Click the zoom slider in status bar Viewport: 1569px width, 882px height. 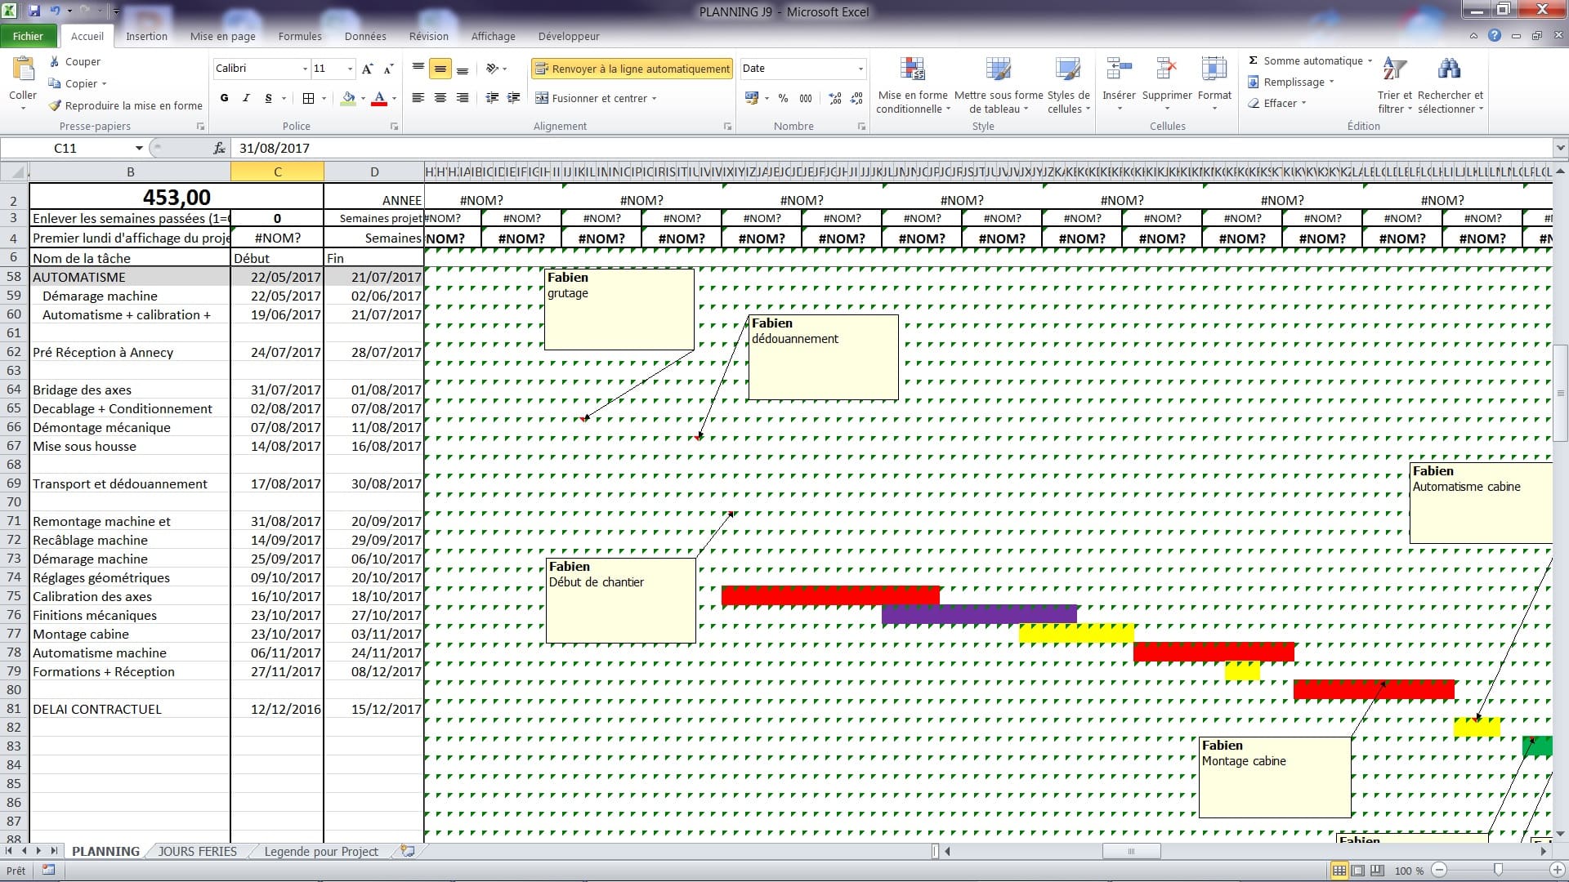(1497, 871)
